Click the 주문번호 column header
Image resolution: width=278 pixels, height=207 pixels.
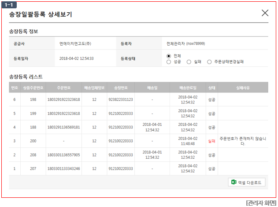click(x=63, y=88)
